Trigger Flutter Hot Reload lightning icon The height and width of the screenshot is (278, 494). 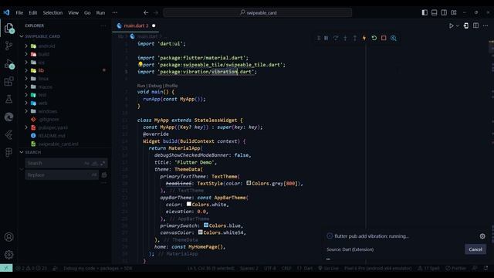point(364,38)
